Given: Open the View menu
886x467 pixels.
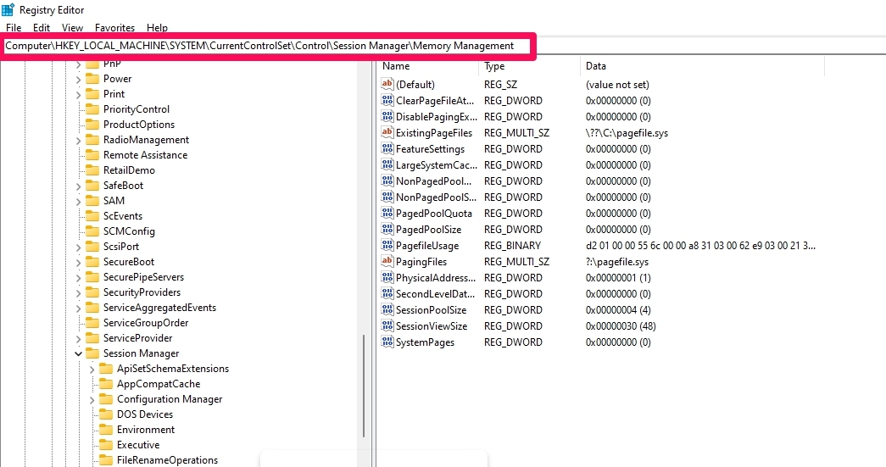Looking at the screenshot, I should coord(72,28).
